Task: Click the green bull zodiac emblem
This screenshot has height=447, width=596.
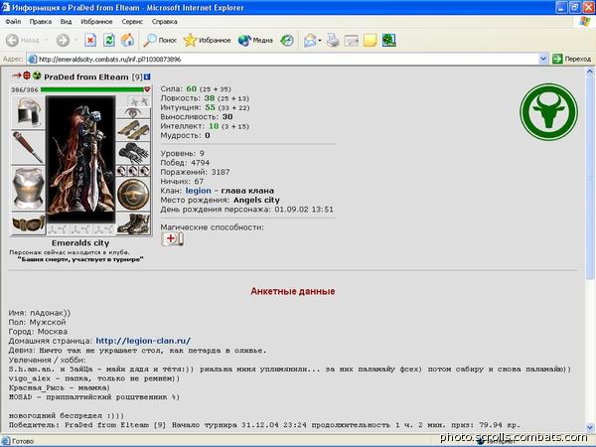Action: (548, 111)
